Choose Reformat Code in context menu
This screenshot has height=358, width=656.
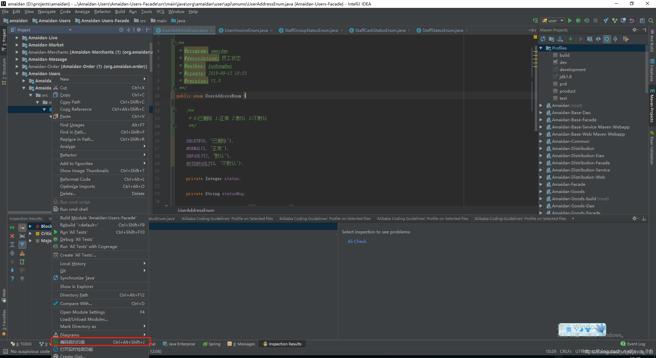pos(100,179)
